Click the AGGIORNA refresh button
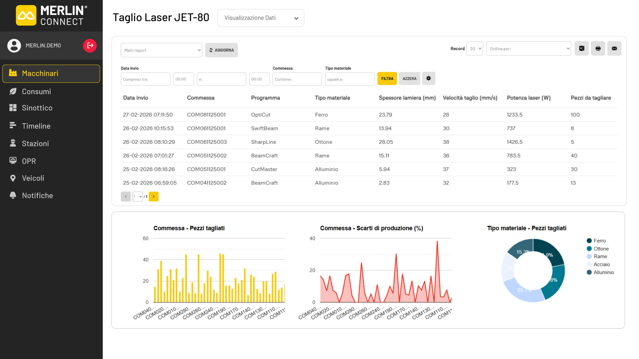 [221, 50]
